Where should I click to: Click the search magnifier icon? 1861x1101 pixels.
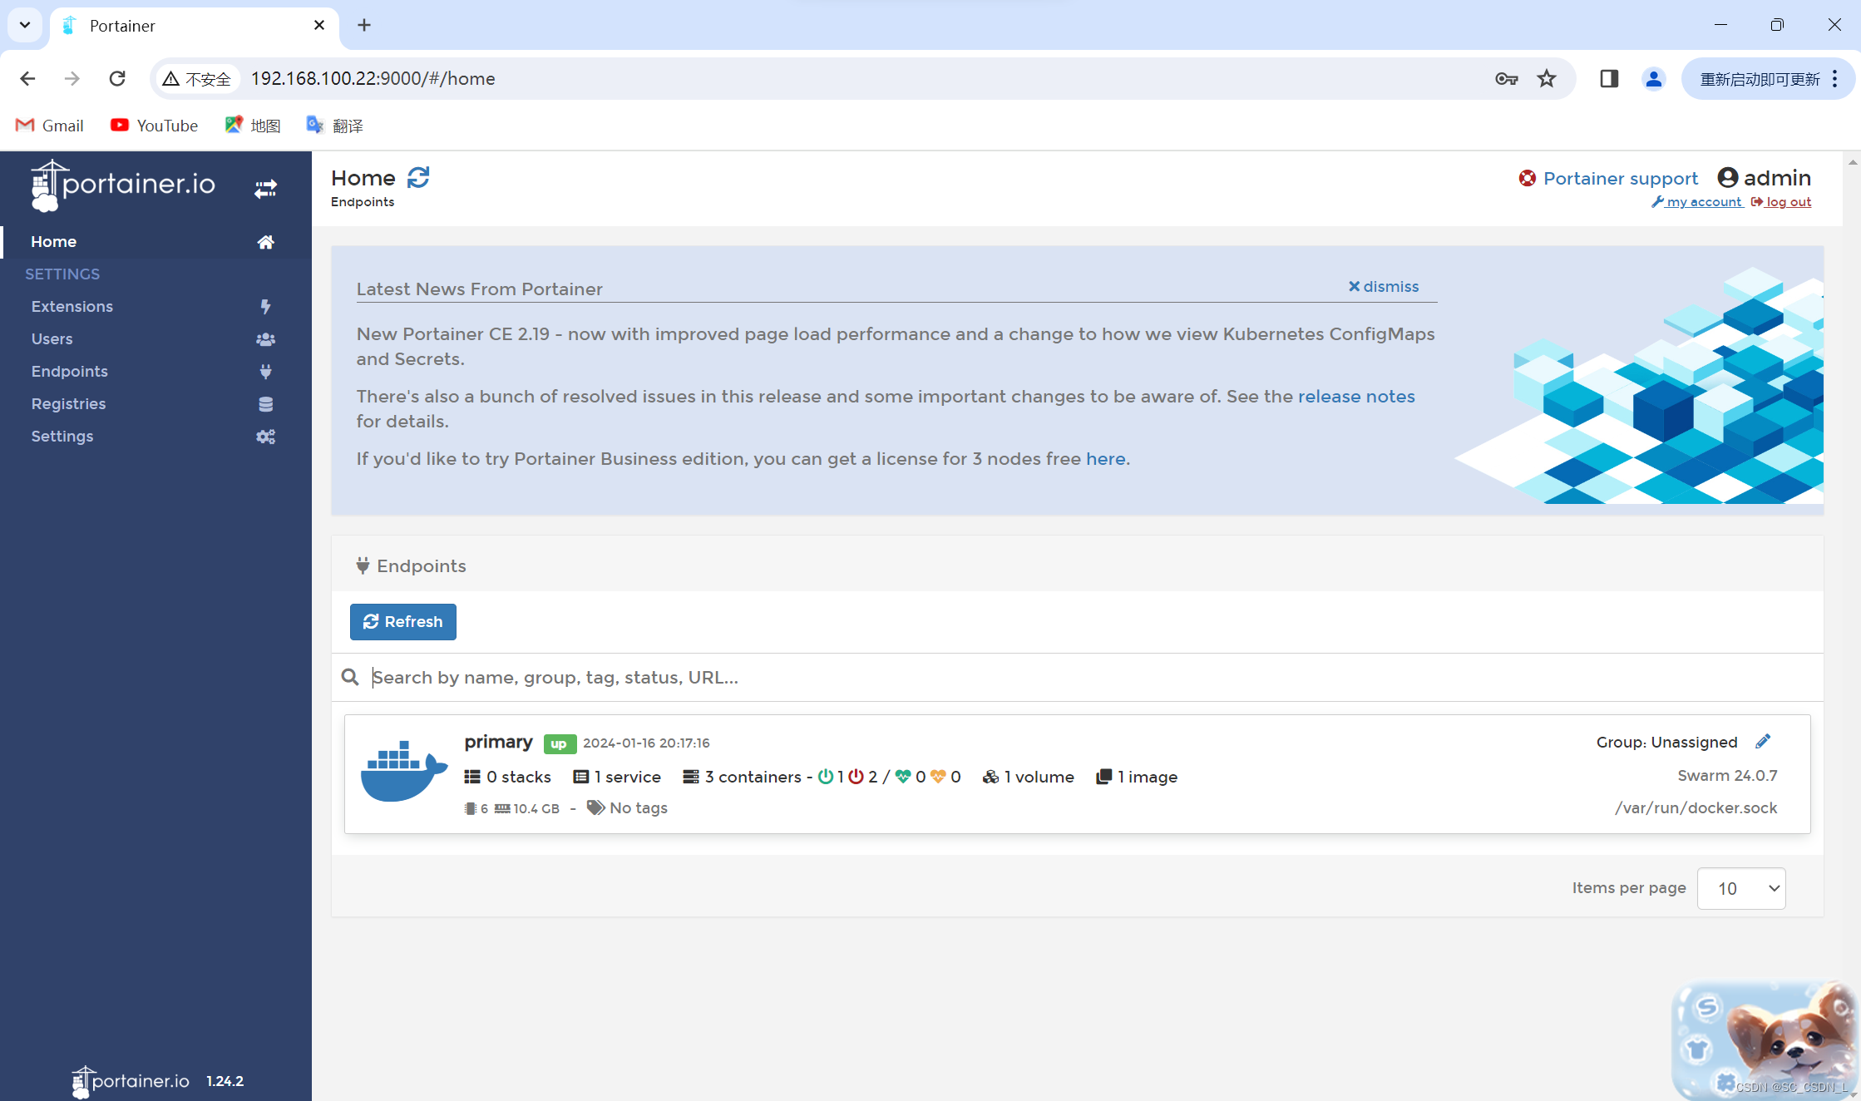point(350,678)
